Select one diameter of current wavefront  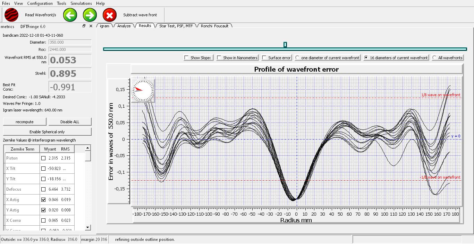point(297,58)
